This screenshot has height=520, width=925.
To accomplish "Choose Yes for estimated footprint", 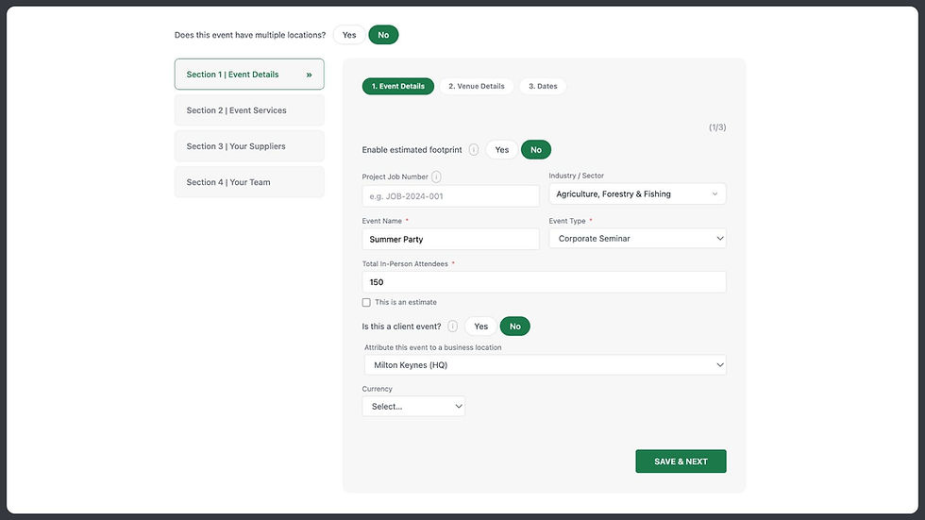I will pyautogui.click(x=502, y=150).
